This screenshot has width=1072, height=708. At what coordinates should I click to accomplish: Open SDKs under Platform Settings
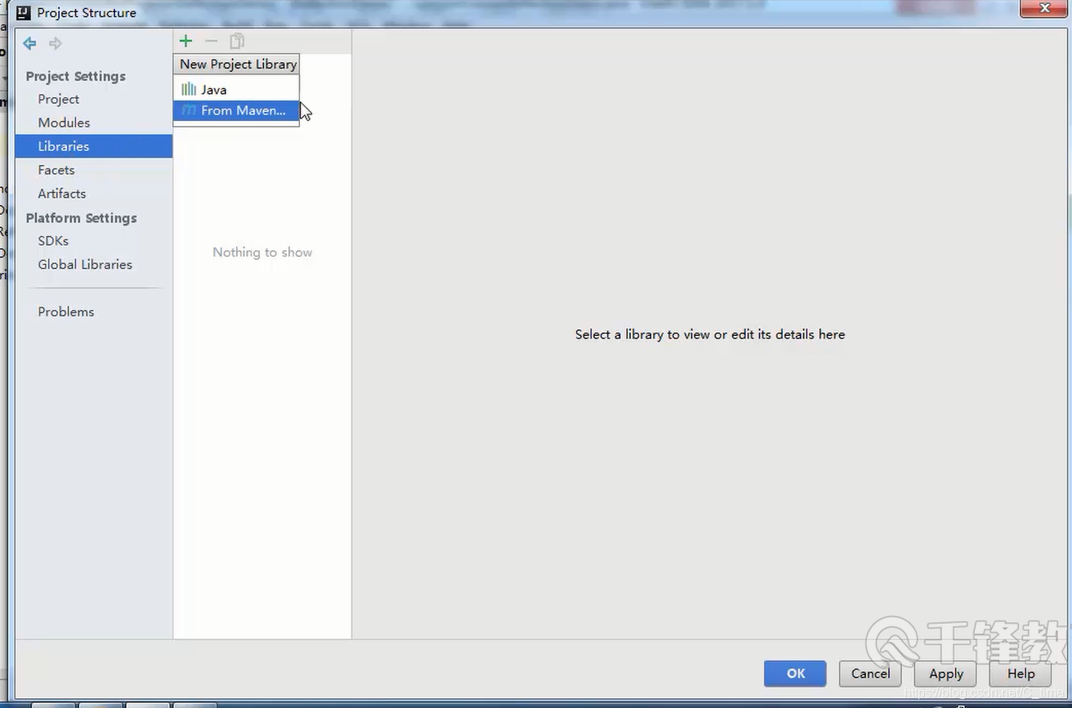[53, 241]
